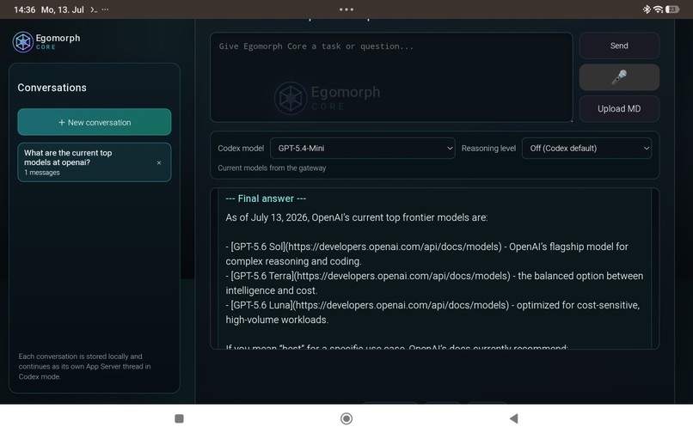Activate the microphone voice input
693x433 pixels.
619,76
